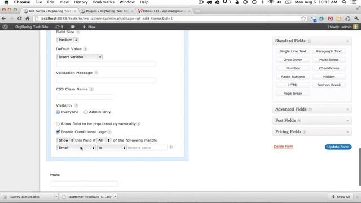The height and width of the screenshot is (203, 361).
Task: Open the Default Value help tooltip icon
Action: click(85, 49)
